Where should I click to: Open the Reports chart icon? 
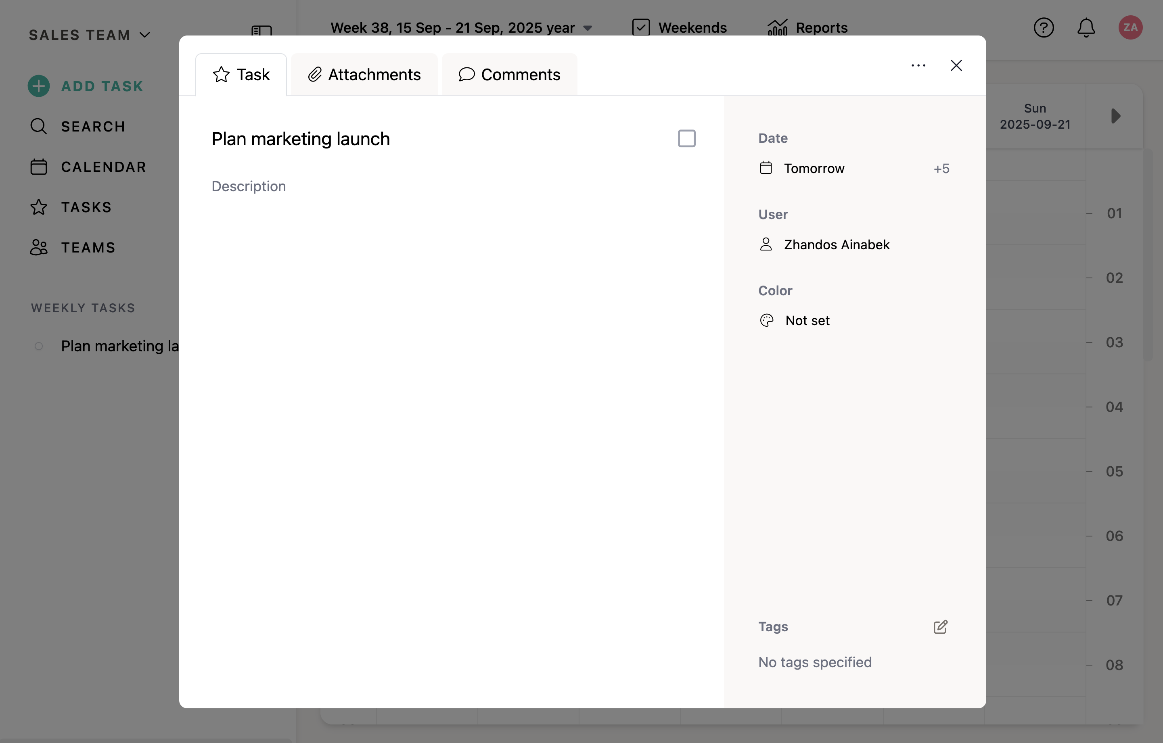coord(777,27)
